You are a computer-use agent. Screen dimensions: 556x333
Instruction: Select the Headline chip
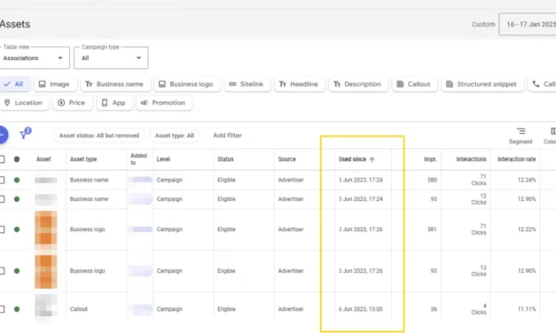(299, 84)
